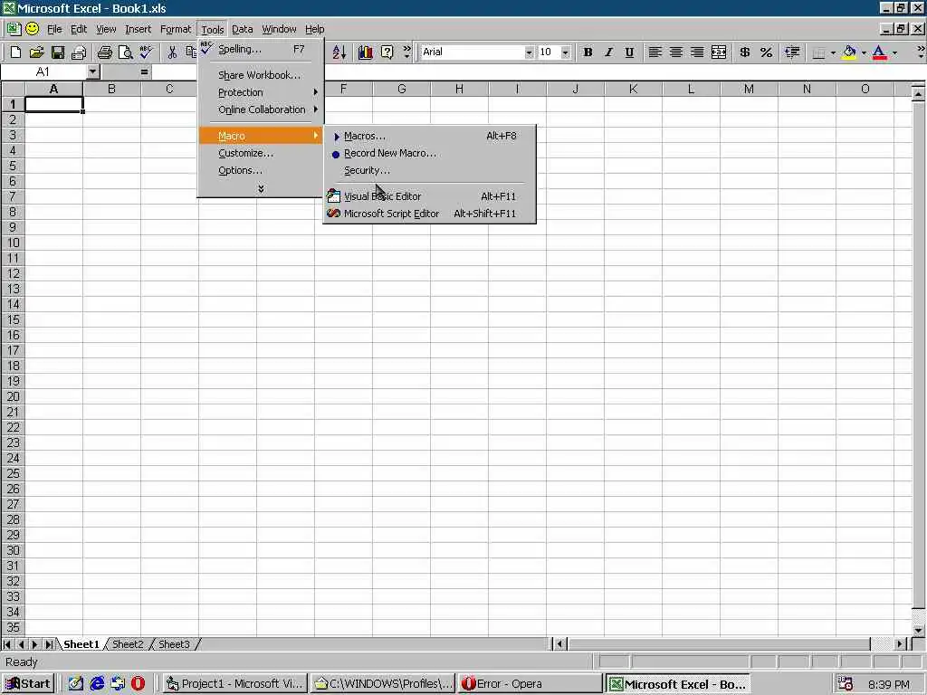The height and width of the screenshot is (695, 927).
Task: Open Visual Basic Editor from Macro submenu
Action: coord(383,196)
